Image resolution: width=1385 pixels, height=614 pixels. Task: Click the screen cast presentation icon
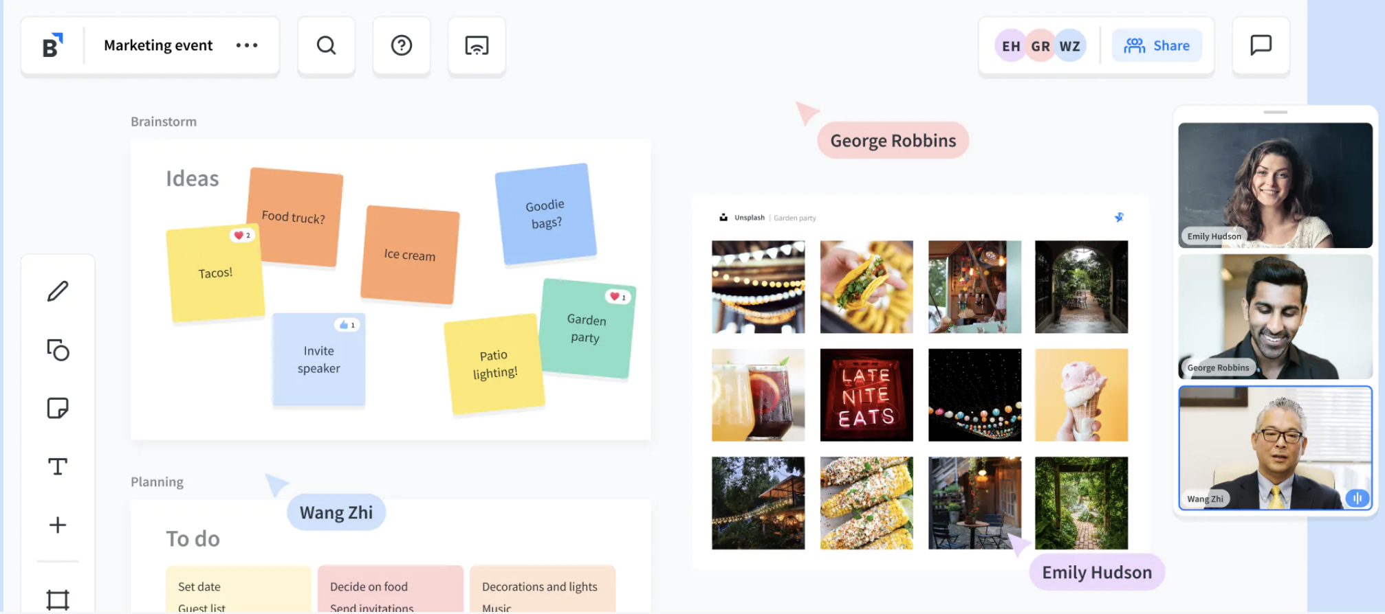point(477,45)
